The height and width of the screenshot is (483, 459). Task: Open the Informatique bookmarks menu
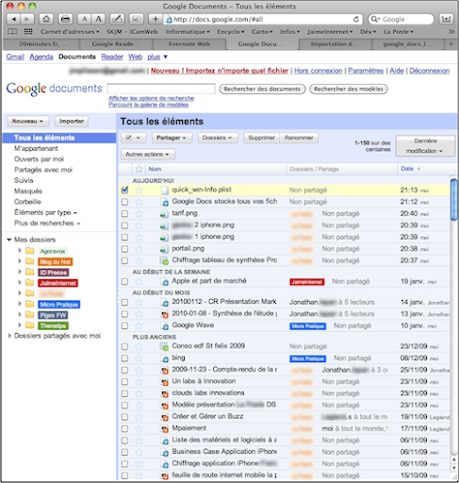tap(188, 32)
